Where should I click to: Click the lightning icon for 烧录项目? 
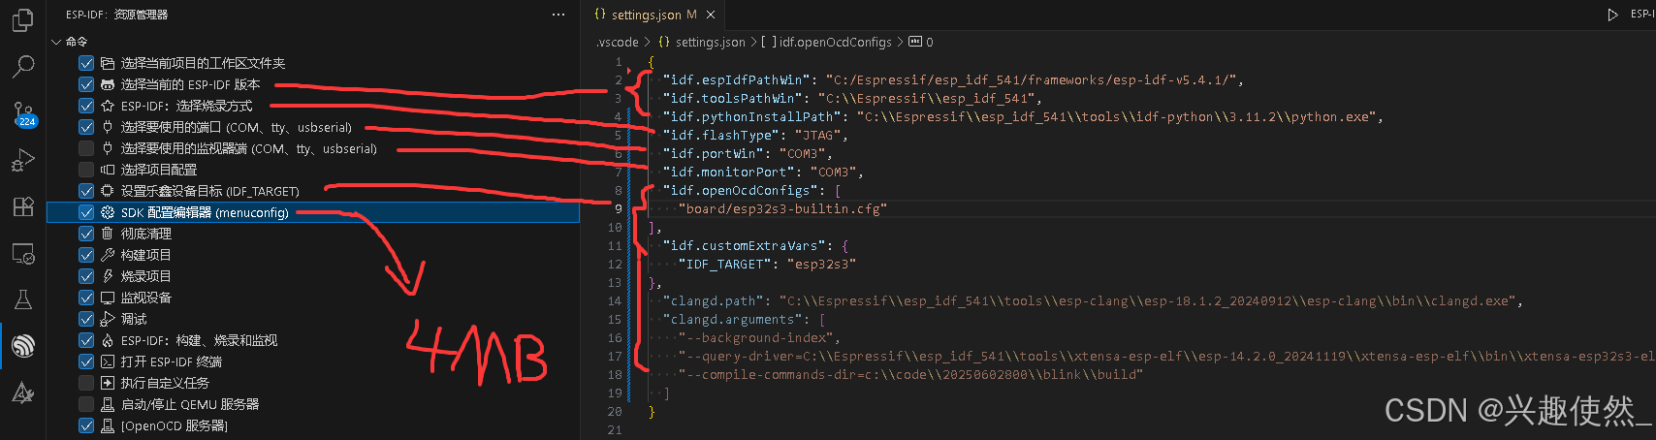108,276
